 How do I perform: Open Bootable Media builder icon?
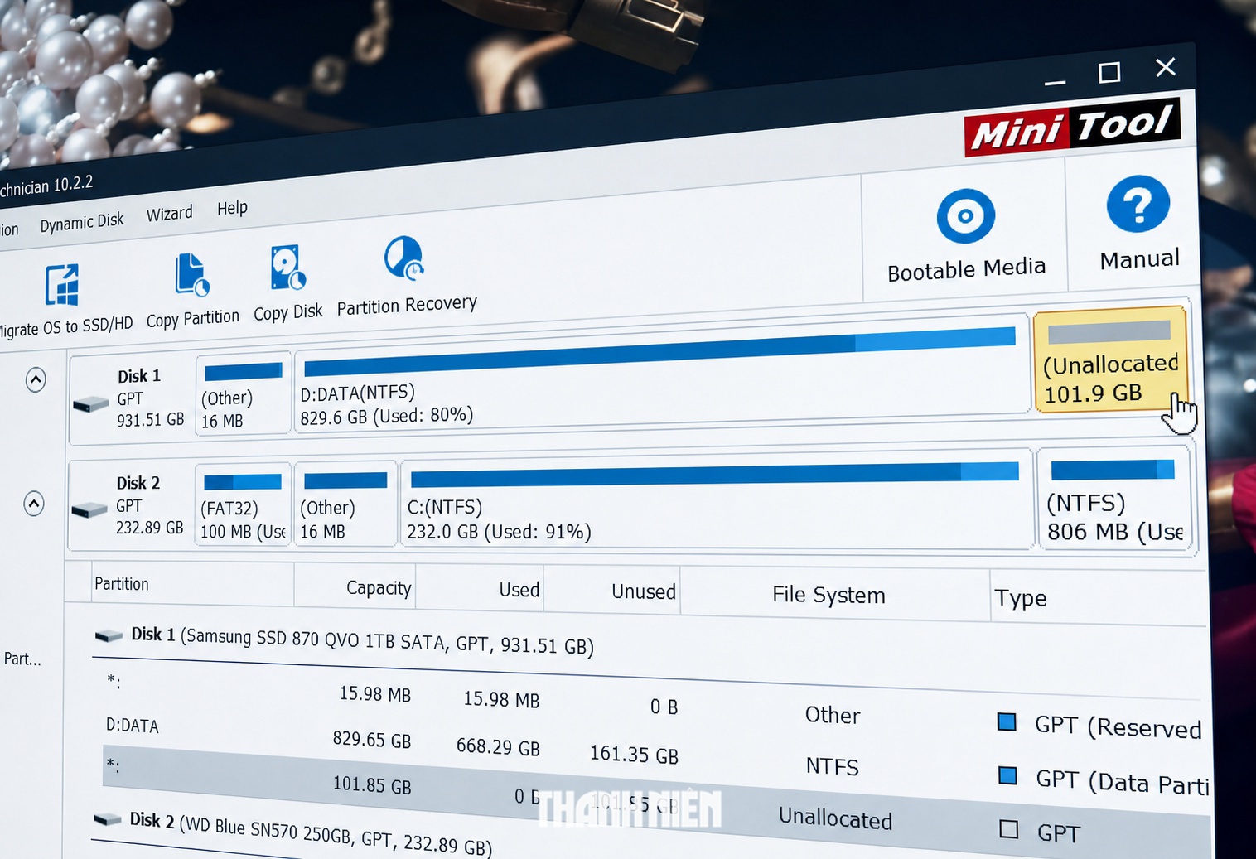point(965,216)
